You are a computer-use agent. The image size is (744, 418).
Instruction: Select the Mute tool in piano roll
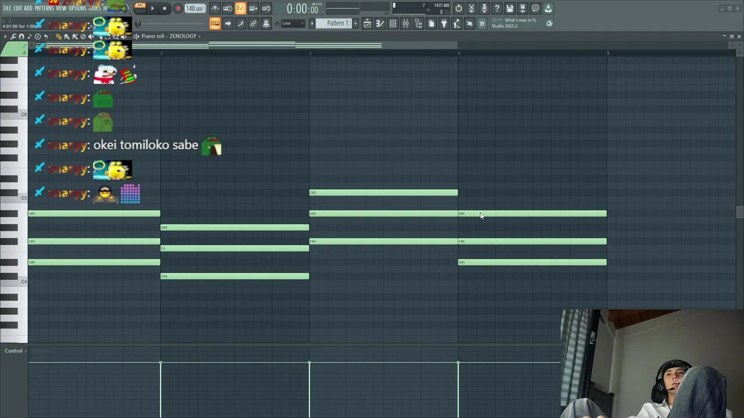[91, 37]
